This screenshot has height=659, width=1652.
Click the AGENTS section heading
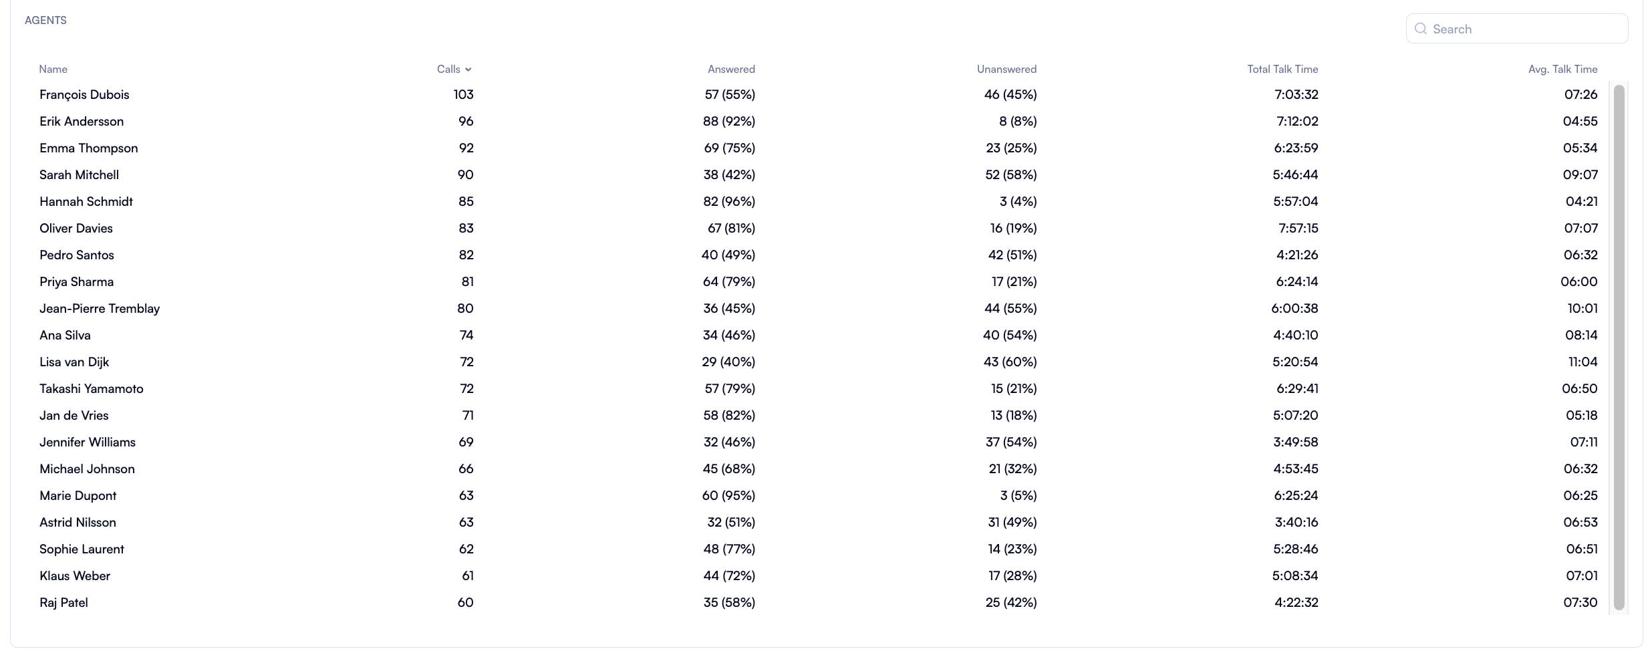pyautogui.click(x=45, y=21)
